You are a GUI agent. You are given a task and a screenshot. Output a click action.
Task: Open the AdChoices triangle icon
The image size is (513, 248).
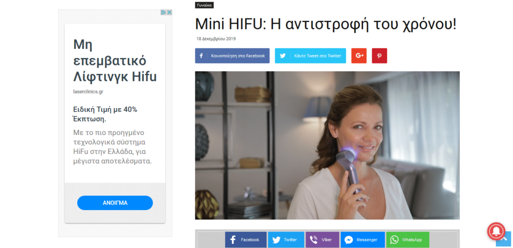click(164, 12)
